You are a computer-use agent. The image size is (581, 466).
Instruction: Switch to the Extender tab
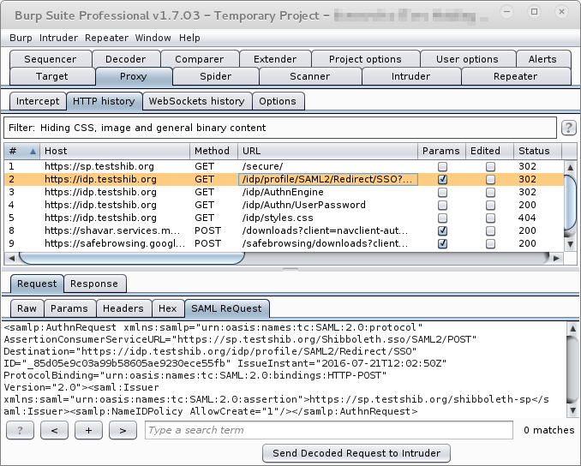point(275,59)
